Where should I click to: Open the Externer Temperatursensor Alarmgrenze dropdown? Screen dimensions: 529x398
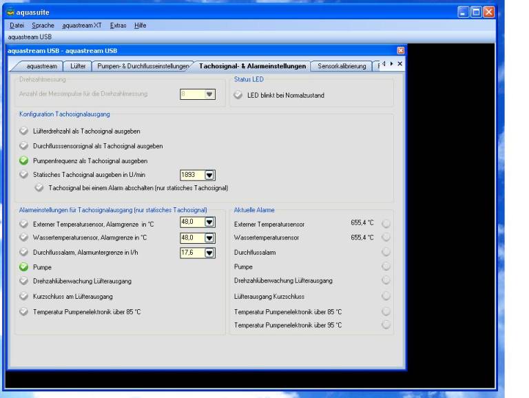(210, 222)
